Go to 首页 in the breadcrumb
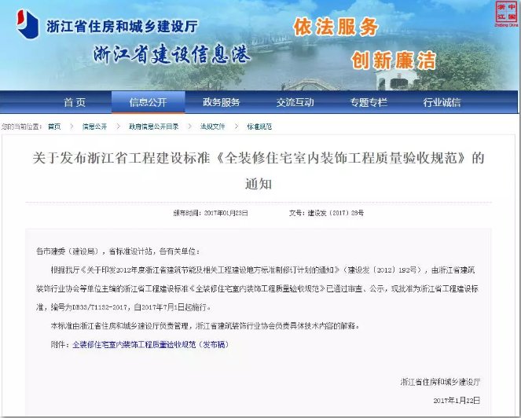The height and width of the screenshot is (418, 521). (x=54, y=126)
